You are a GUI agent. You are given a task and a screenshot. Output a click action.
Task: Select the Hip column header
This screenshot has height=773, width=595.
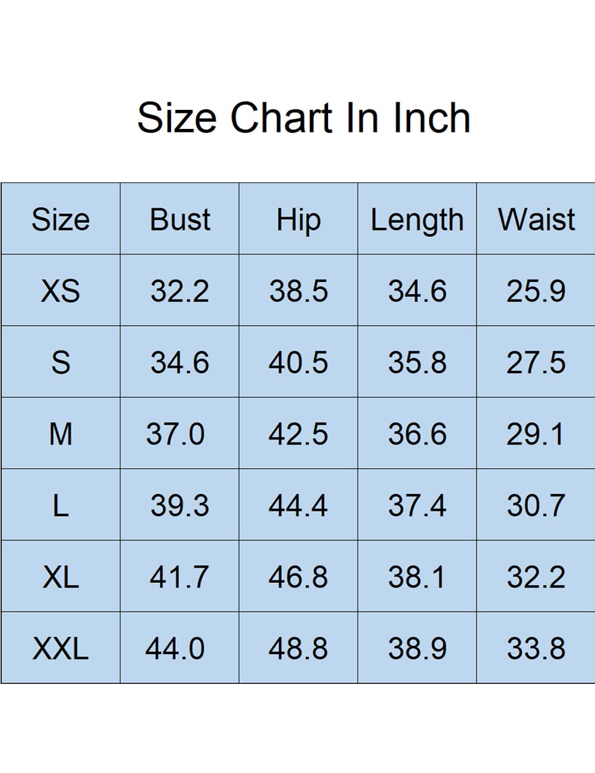298,220
